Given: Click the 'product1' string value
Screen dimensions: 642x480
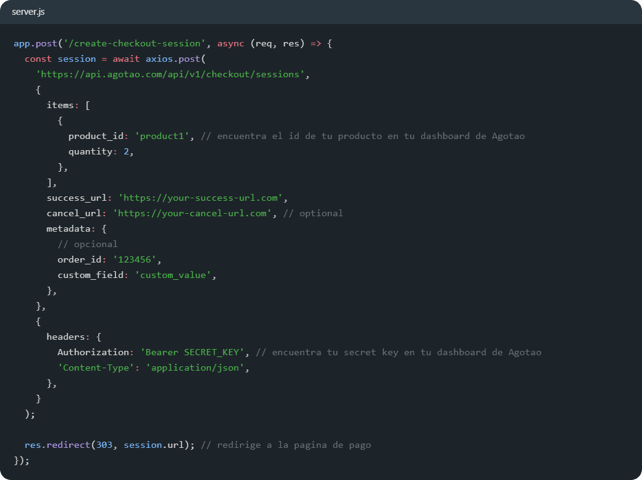Looking at the screenshot, I should 162,136.
